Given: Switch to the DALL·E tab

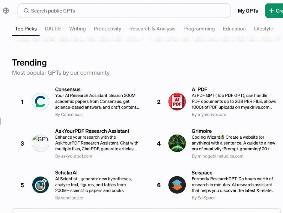Looking at the screenshot, I should coord(53,29).
